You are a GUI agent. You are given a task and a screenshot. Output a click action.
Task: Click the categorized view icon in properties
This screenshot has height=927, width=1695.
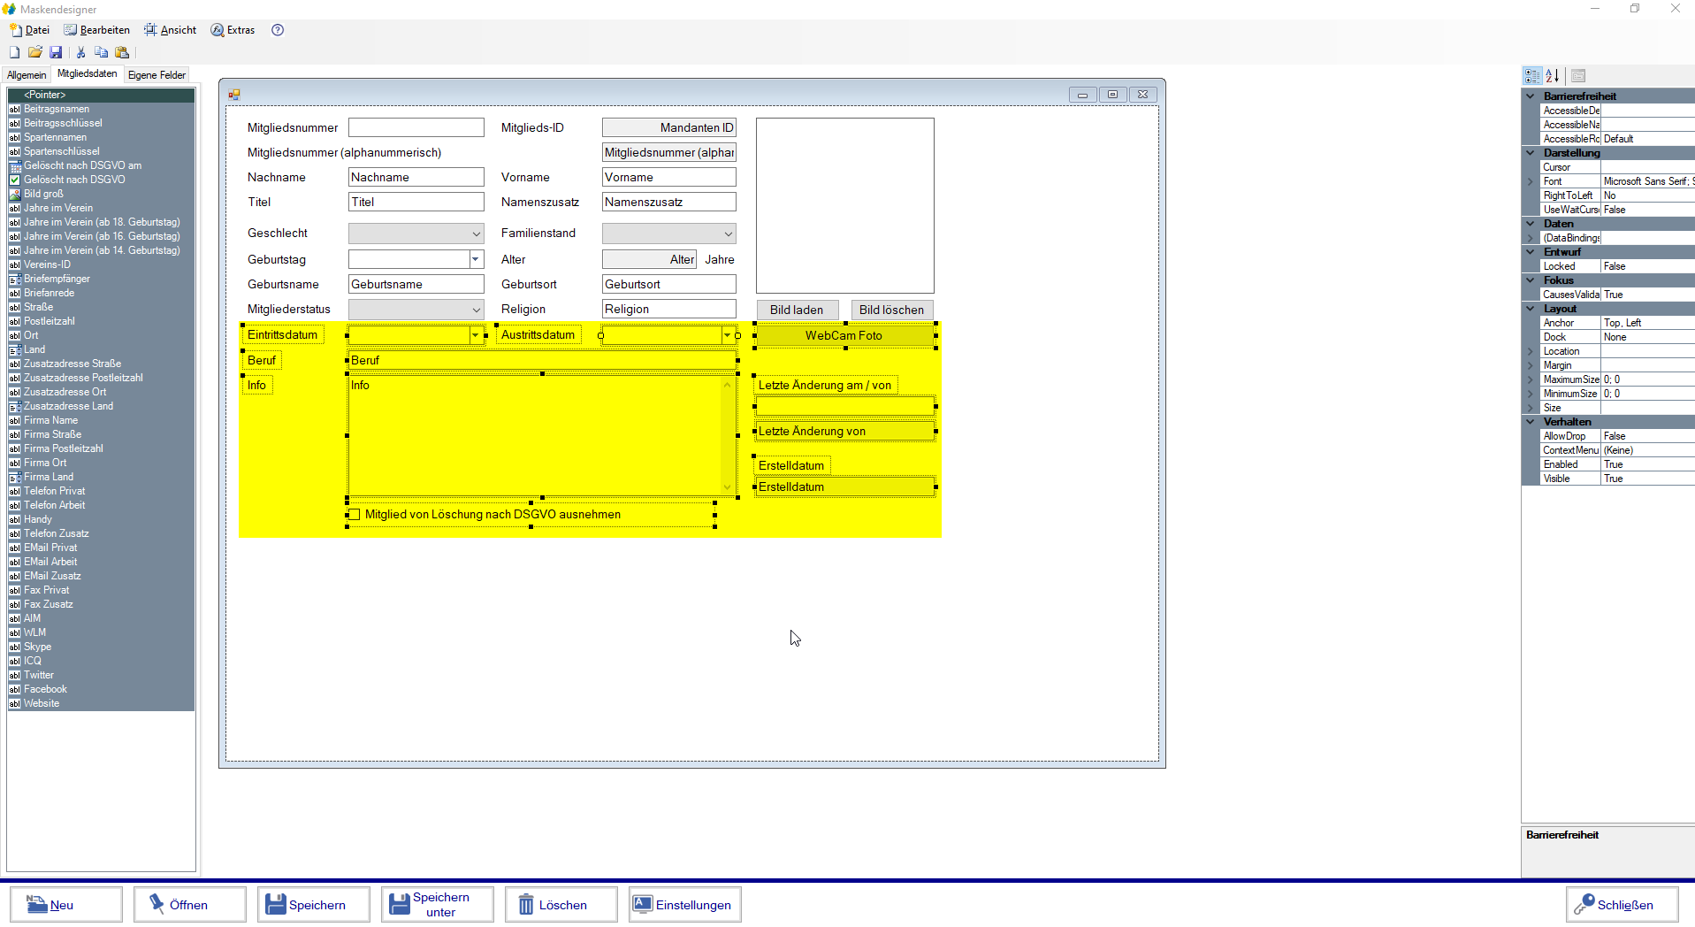coord(1532,76)
